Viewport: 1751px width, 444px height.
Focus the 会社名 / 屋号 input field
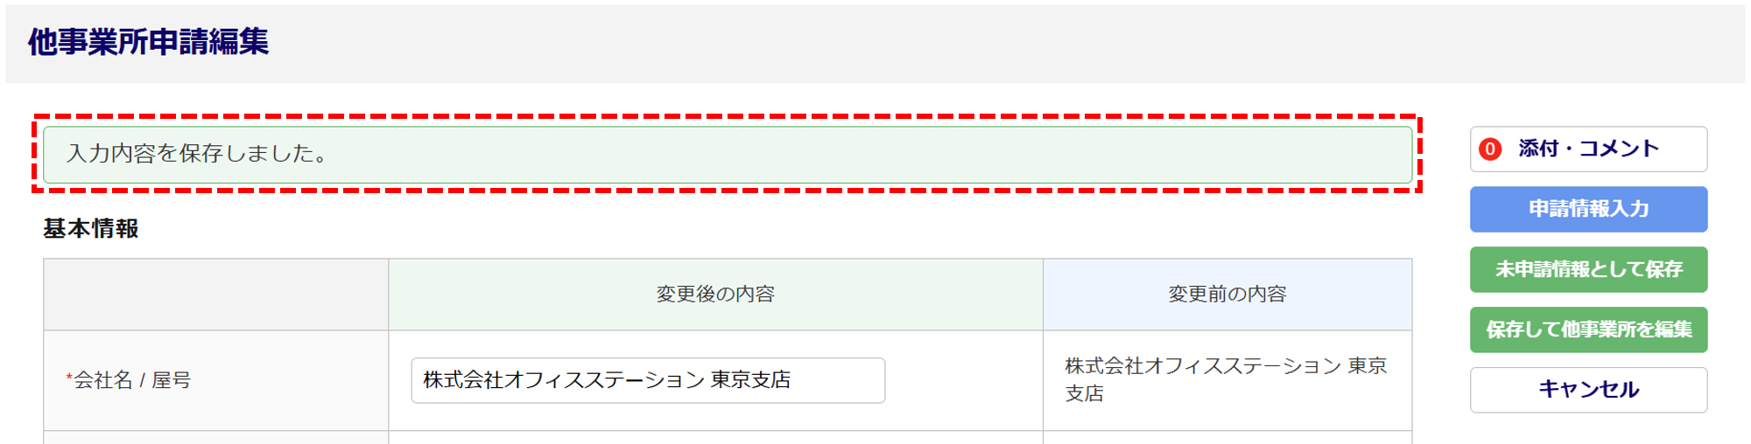(x=647, y=380)
